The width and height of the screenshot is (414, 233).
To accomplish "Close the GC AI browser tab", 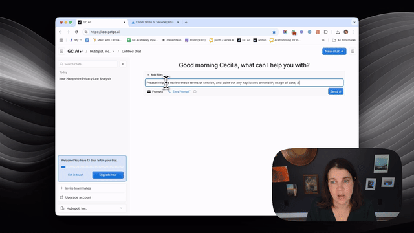I will tap(124, 22).
